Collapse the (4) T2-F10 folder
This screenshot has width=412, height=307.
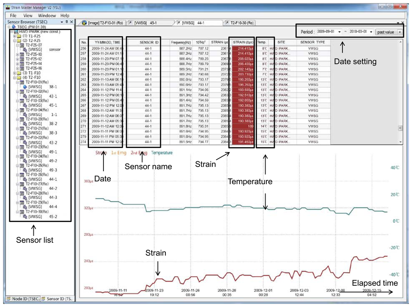click(x=14, y=77)
